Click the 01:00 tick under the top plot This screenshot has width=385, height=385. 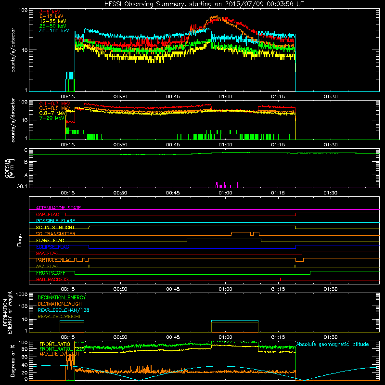pyautogui.click(x=225, y=97)
